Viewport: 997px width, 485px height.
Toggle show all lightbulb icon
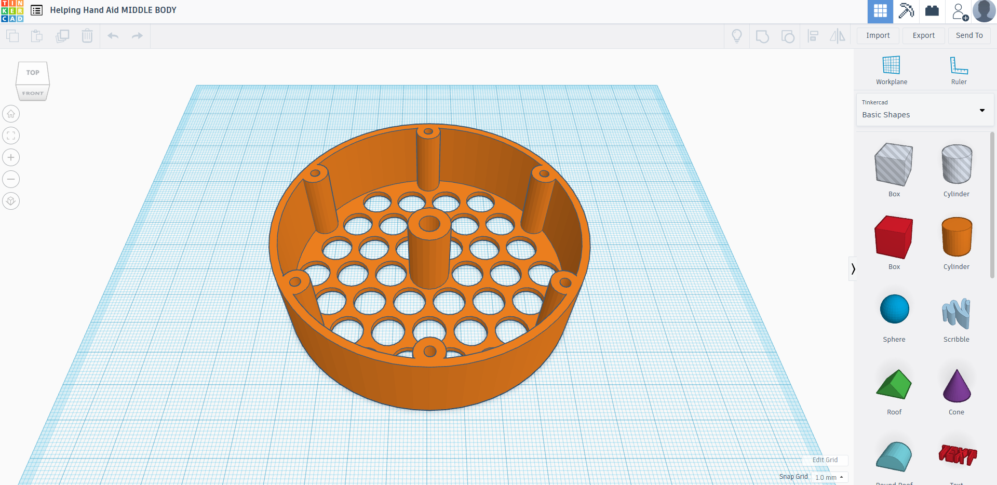737,36
